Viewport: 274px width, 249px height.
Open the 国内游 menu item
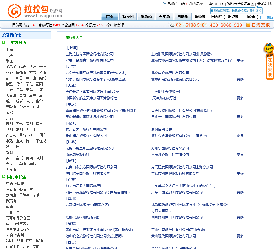[x=217, y=17]
